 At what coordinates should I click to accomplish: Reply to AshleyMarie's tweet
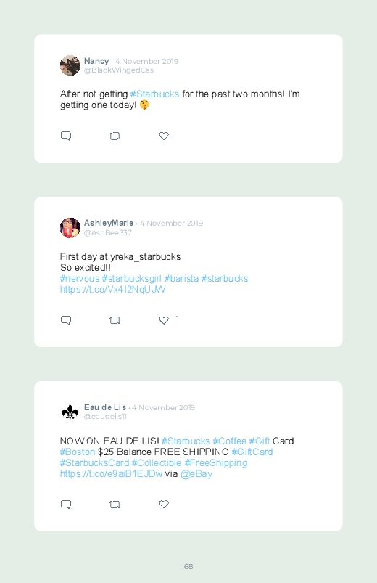[x=66, y=320]
